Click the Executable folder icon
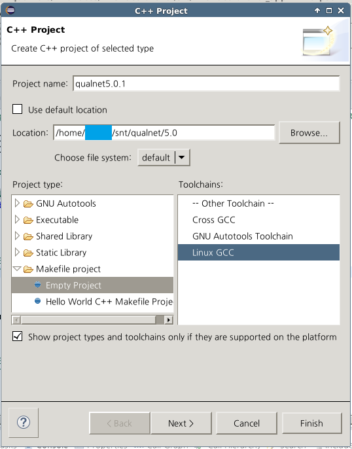 coord(28,220)
